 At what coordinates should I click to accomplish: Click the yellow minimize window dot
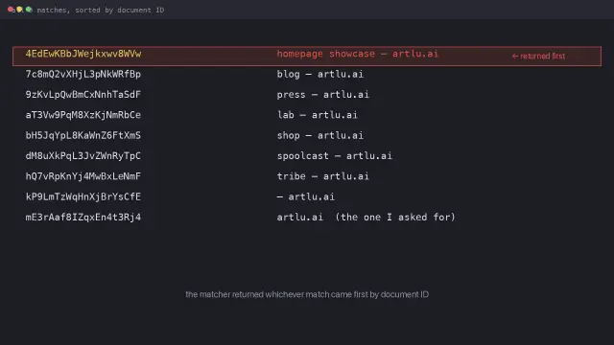pos(19,10)
